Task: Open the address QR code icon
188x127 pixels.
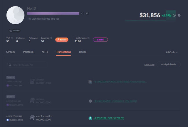Action: pos(87,13)
